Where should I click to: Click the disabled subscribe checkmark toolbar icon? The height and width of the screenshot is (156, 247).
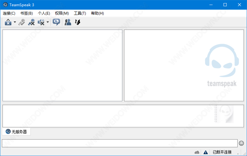point(22,22)
